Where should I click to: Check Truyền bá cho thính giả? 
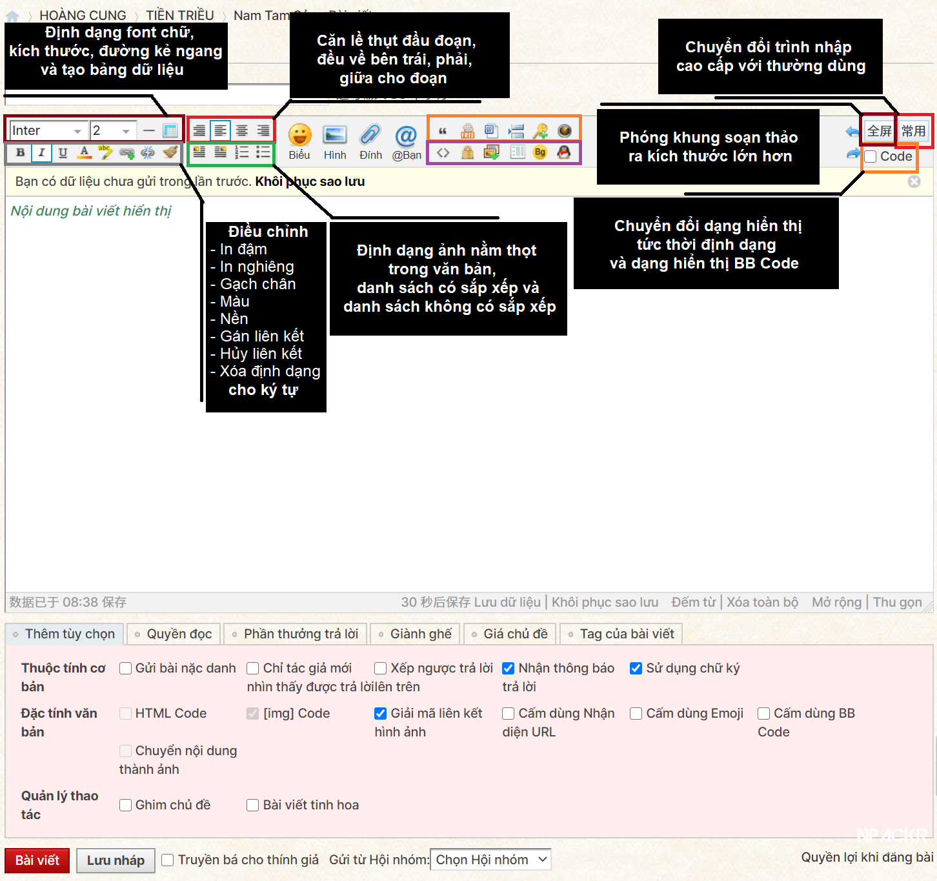click(x=168, y=860)
